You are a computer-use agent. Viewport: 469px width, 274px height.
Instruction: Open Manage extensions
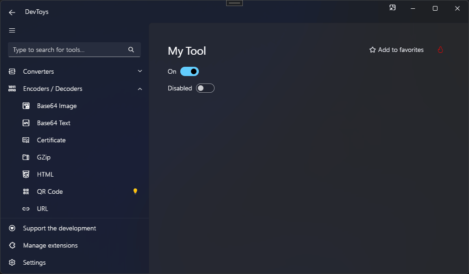click(50, 245)
